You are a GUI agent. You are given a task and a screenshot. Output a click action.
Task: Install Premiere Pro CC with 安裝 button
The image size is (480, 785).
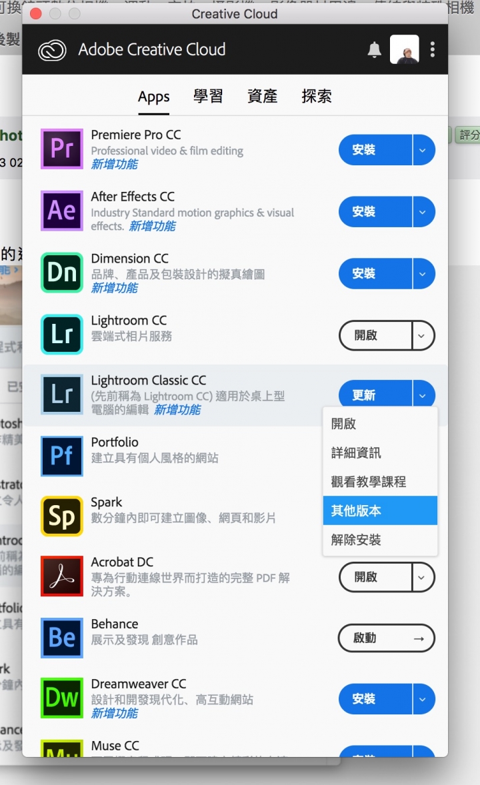pyautogui.click(x=375, y=150)
